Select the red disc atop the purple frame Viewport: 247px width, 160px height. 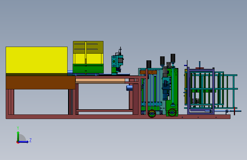click(200, 68)
